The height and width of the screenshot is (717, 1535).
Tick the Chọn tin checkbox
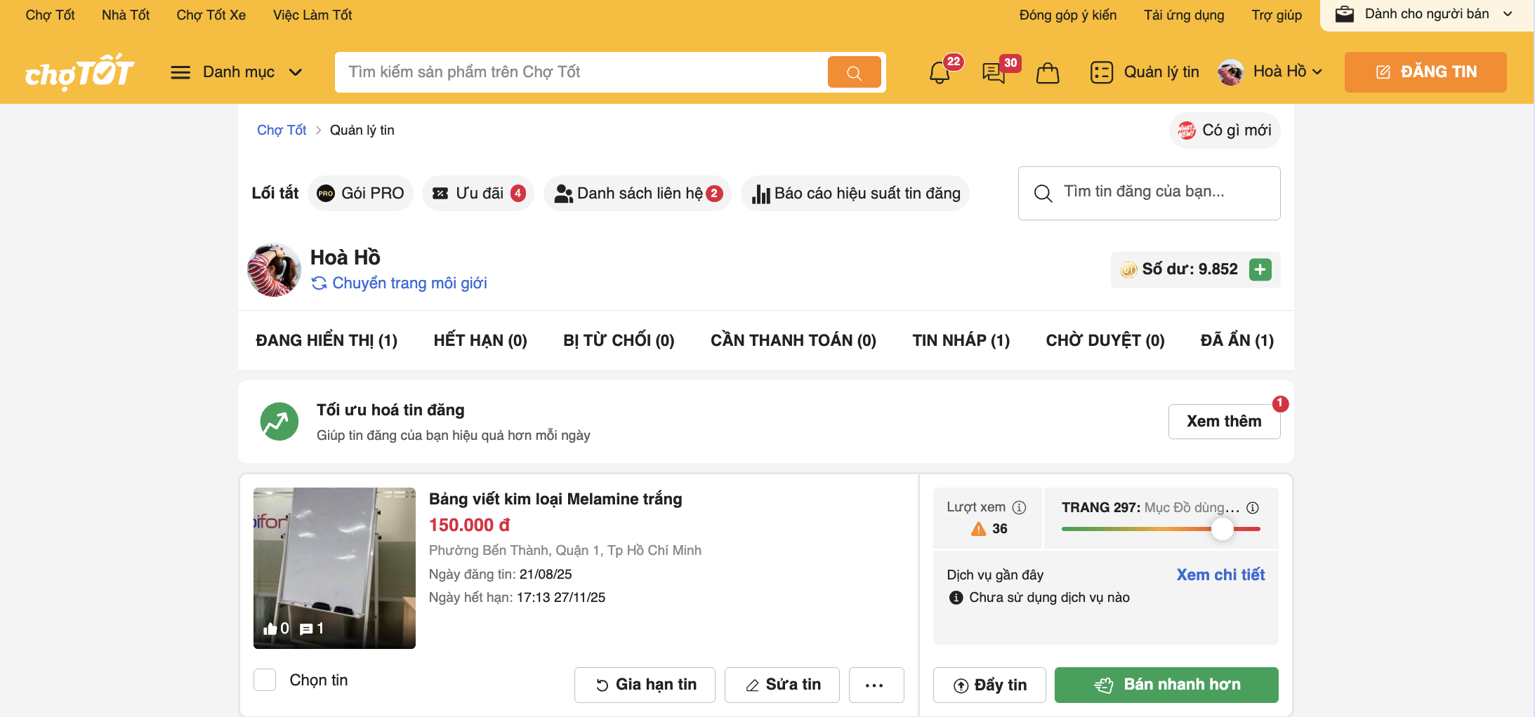tap(265, 680)
